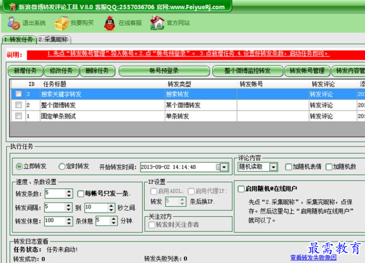This screenshot has height=263, width=365.
Task: Click 修改任务 button
Action: pos(61,71)
